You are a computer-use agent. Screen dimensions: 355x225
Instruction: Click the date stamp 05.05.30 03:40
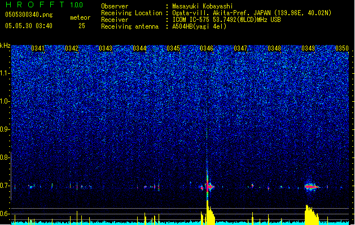[x=29, y=26]
